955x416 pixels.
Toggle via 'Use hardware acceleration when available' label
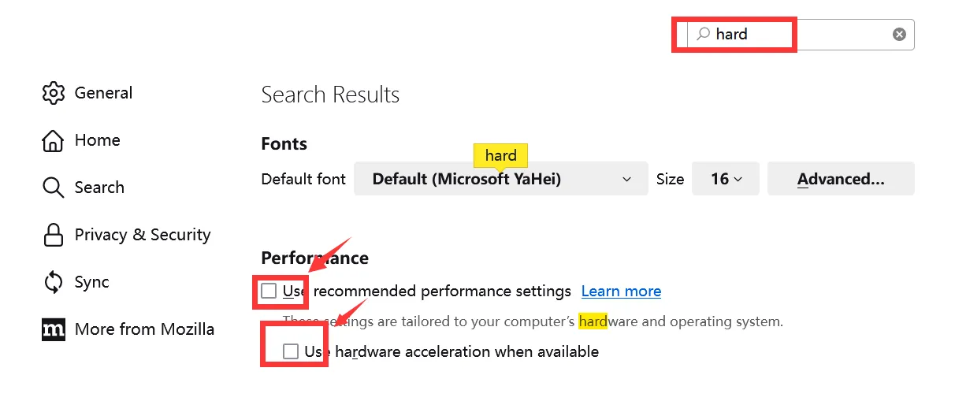pos(451,351)
